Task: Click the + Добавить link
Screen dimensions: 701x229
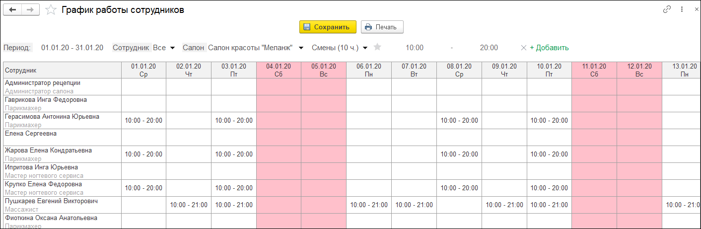Action: (549, 48)
